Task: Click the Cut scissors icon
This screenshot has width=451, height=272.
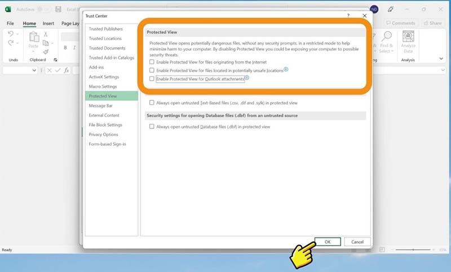Action: click(46, 34)
